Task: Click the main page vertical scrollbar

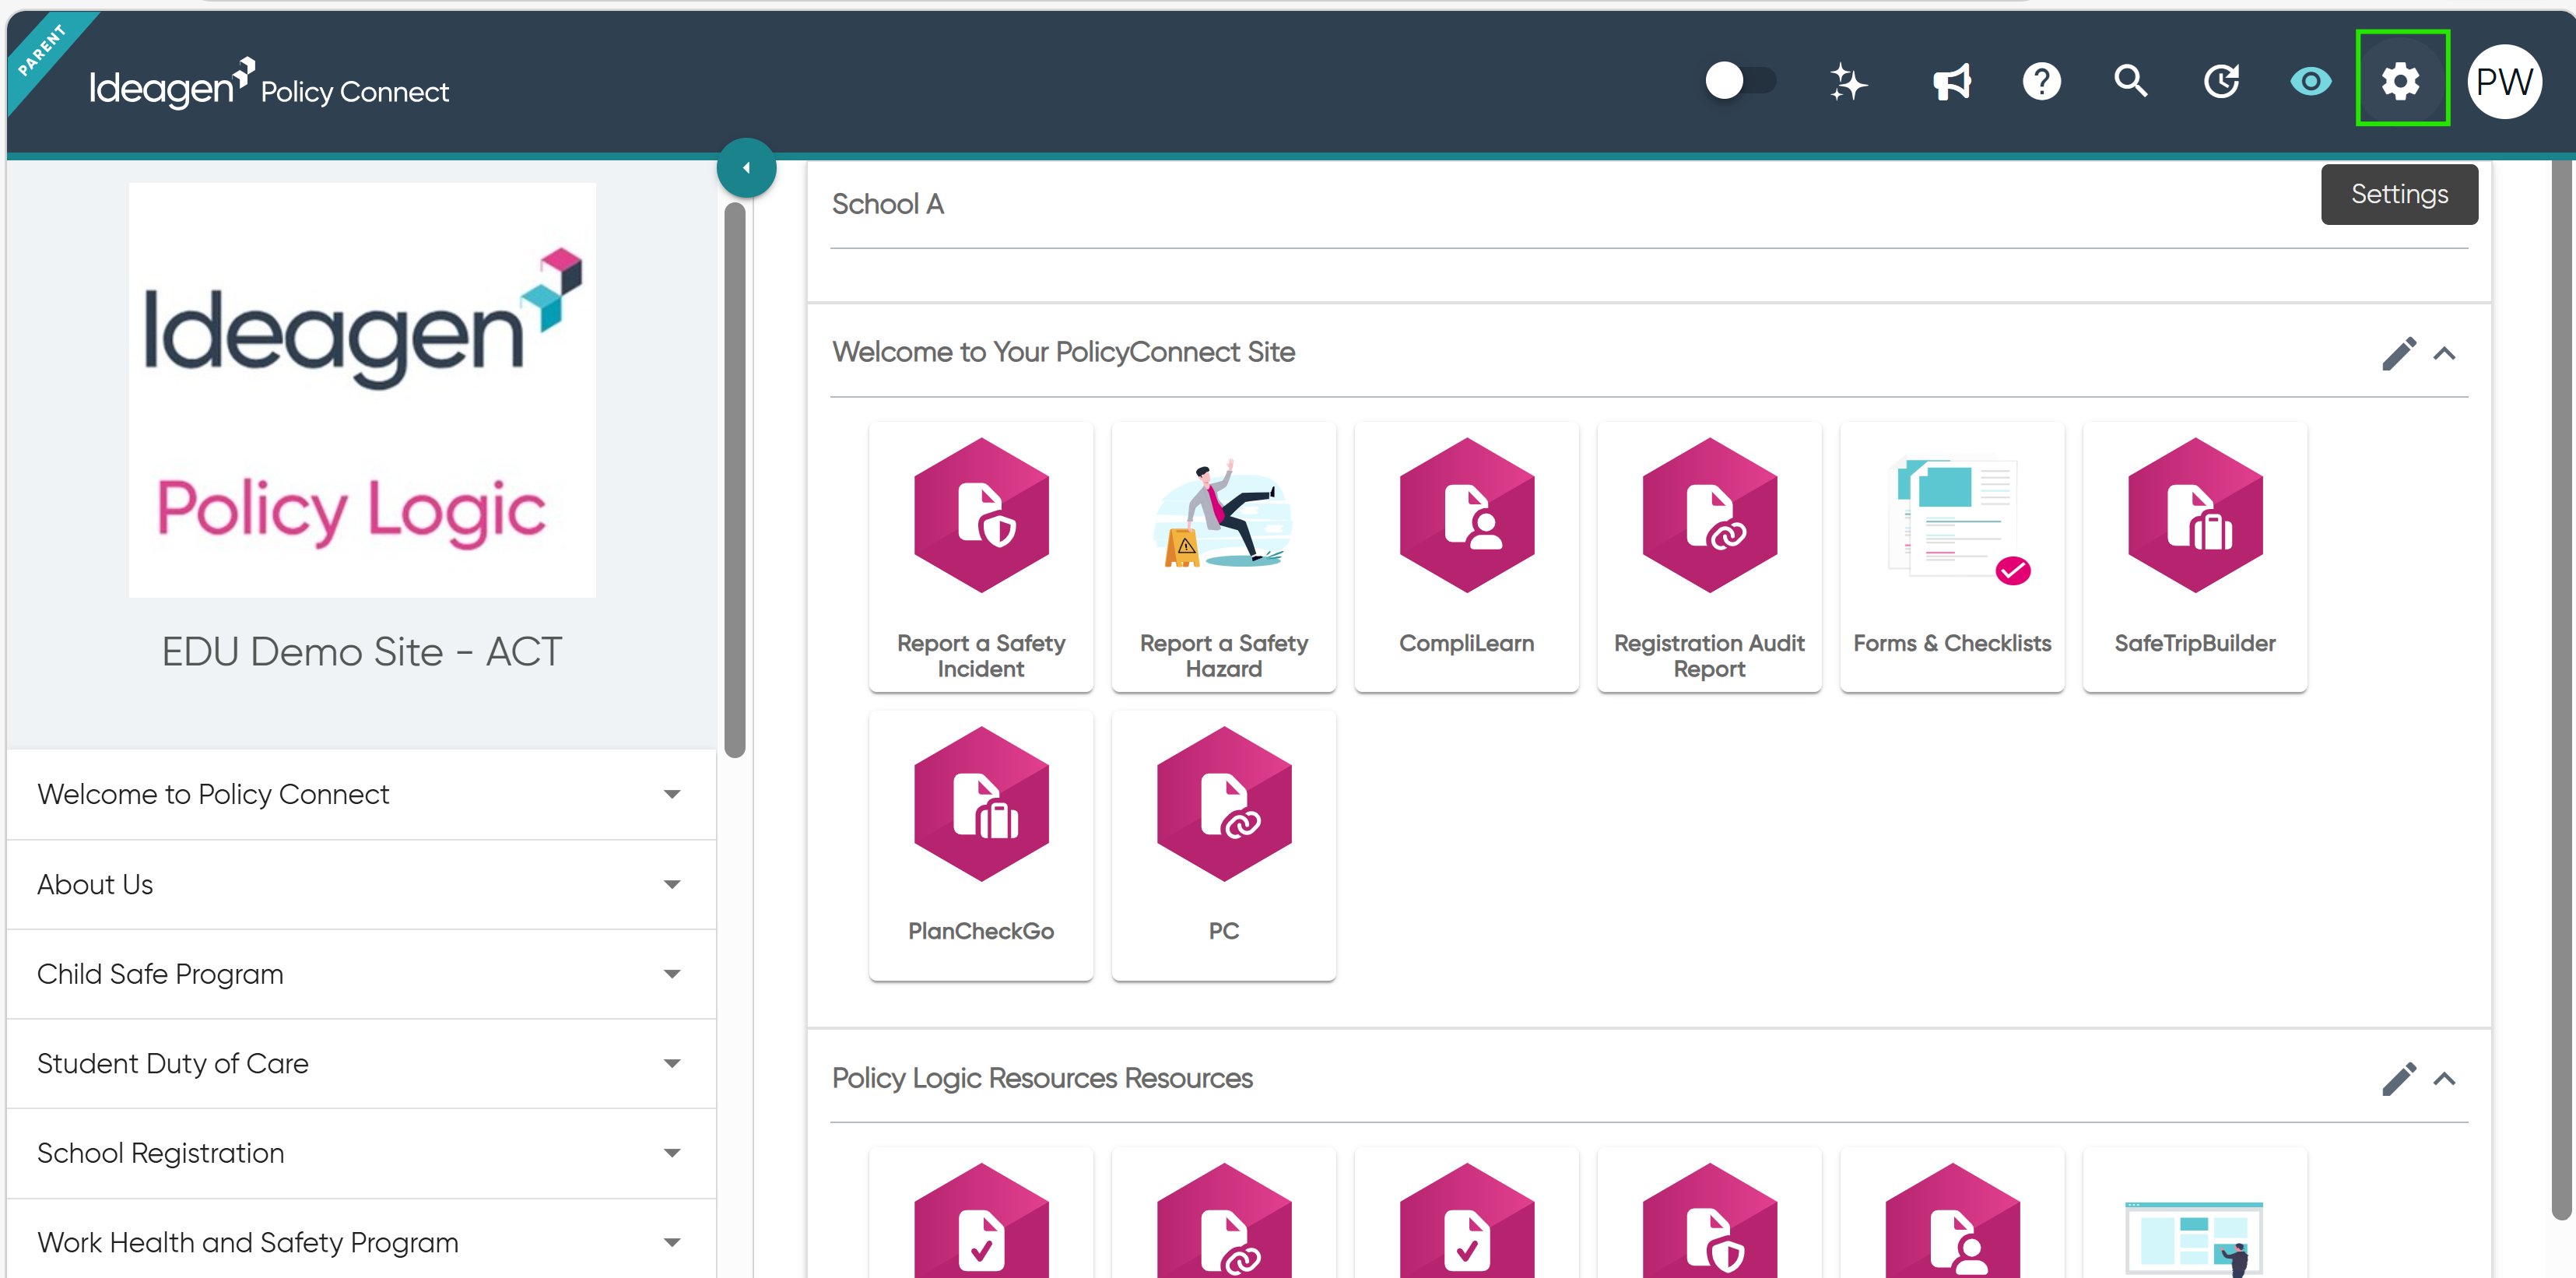Action: click(x=2561, y=690)
